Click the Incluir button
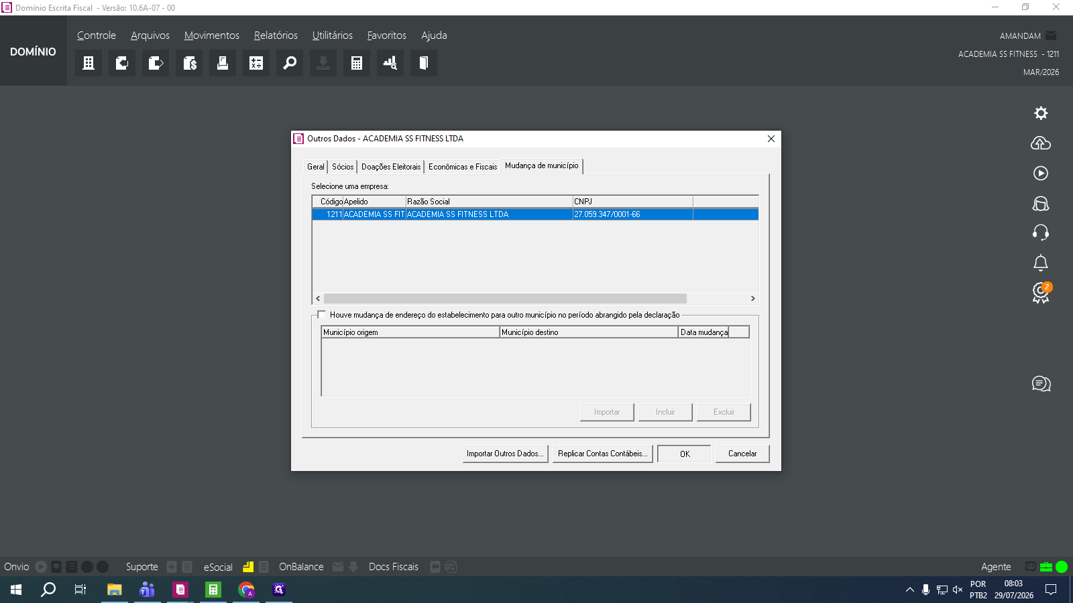Screen dimensions: 1073x603 [x=665, y=412]
